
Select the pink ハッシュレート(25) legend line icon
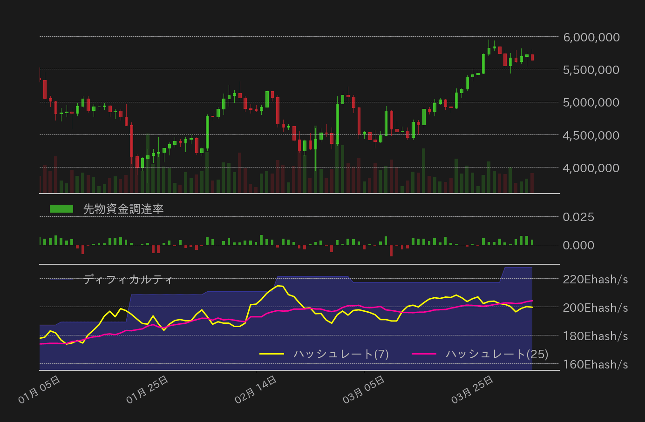(x=425, y=353)
